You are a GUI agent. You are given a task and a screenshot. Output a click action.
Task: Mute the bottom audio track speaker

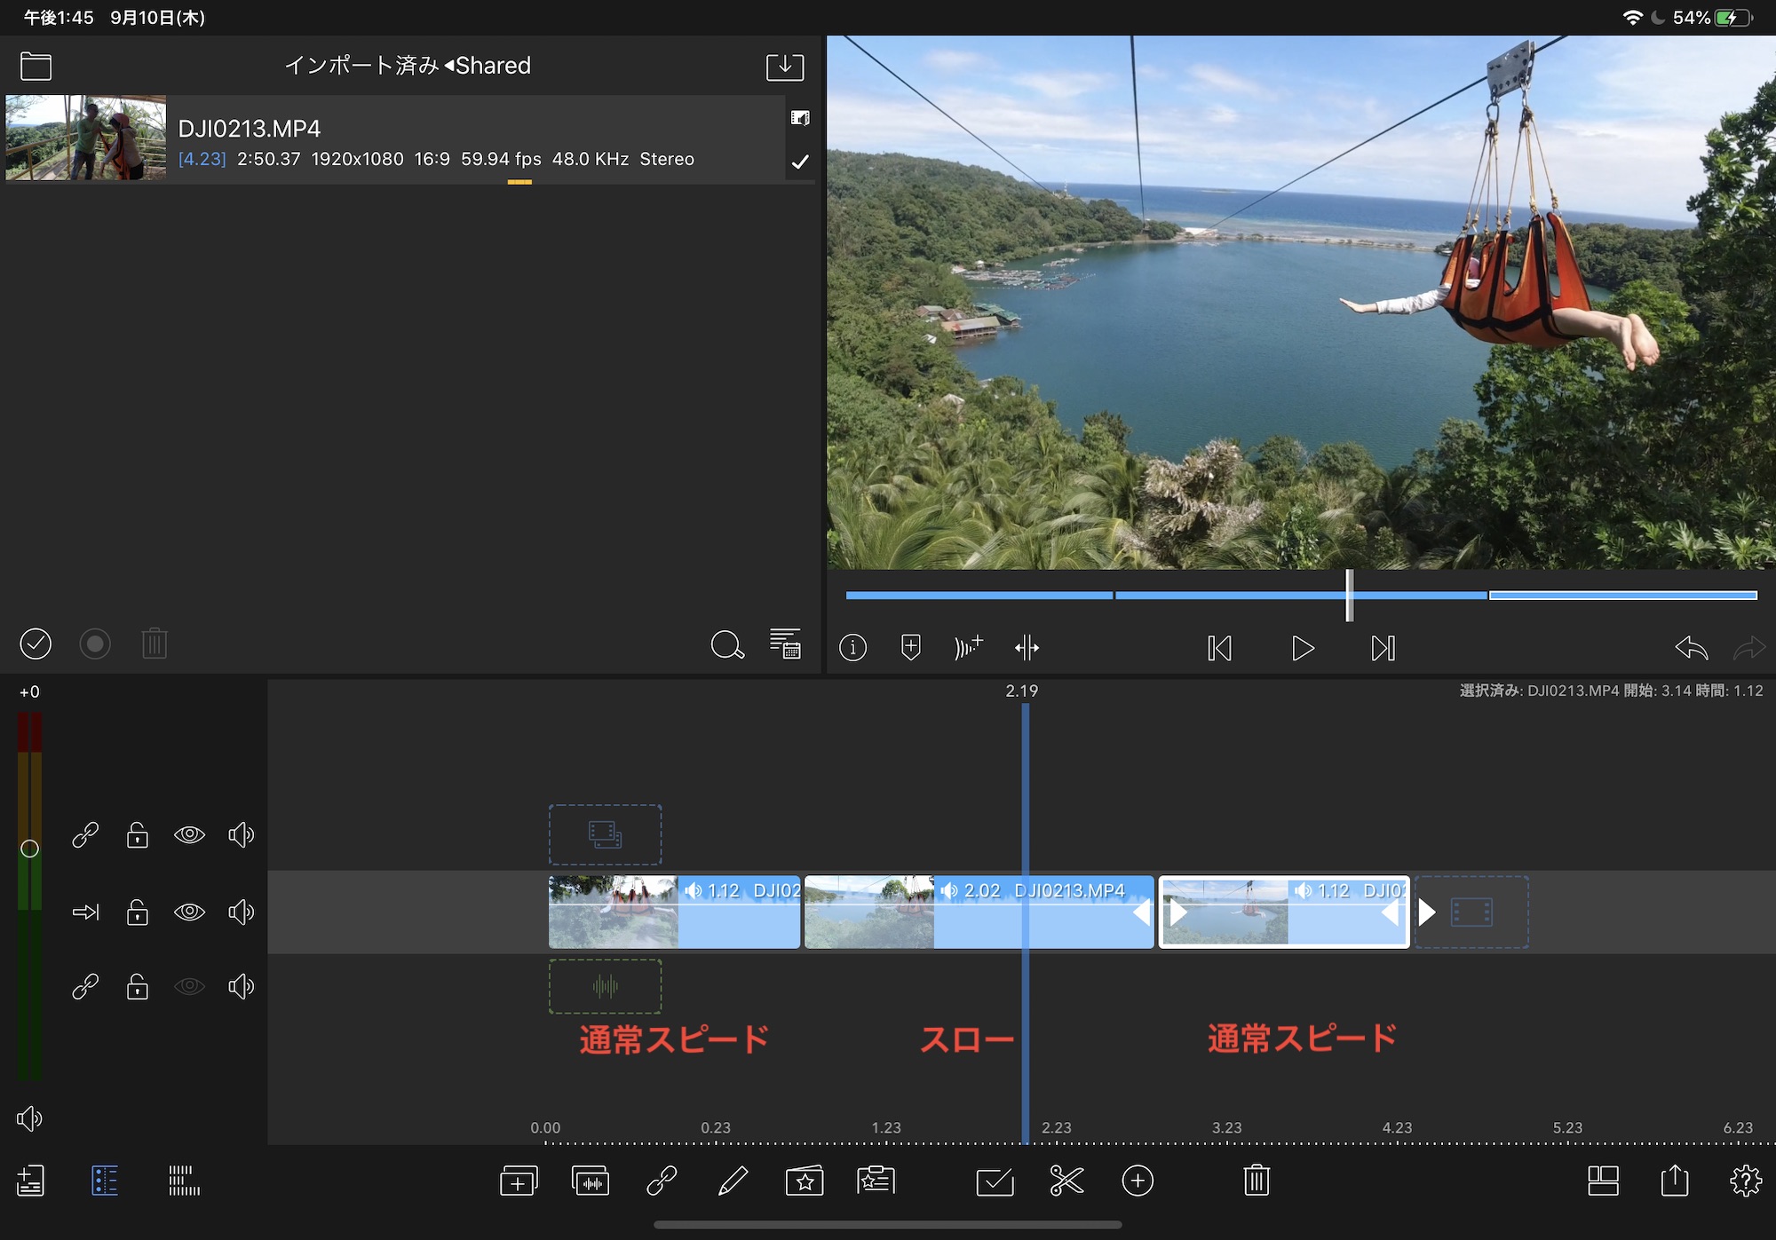[x=241, y=987]
